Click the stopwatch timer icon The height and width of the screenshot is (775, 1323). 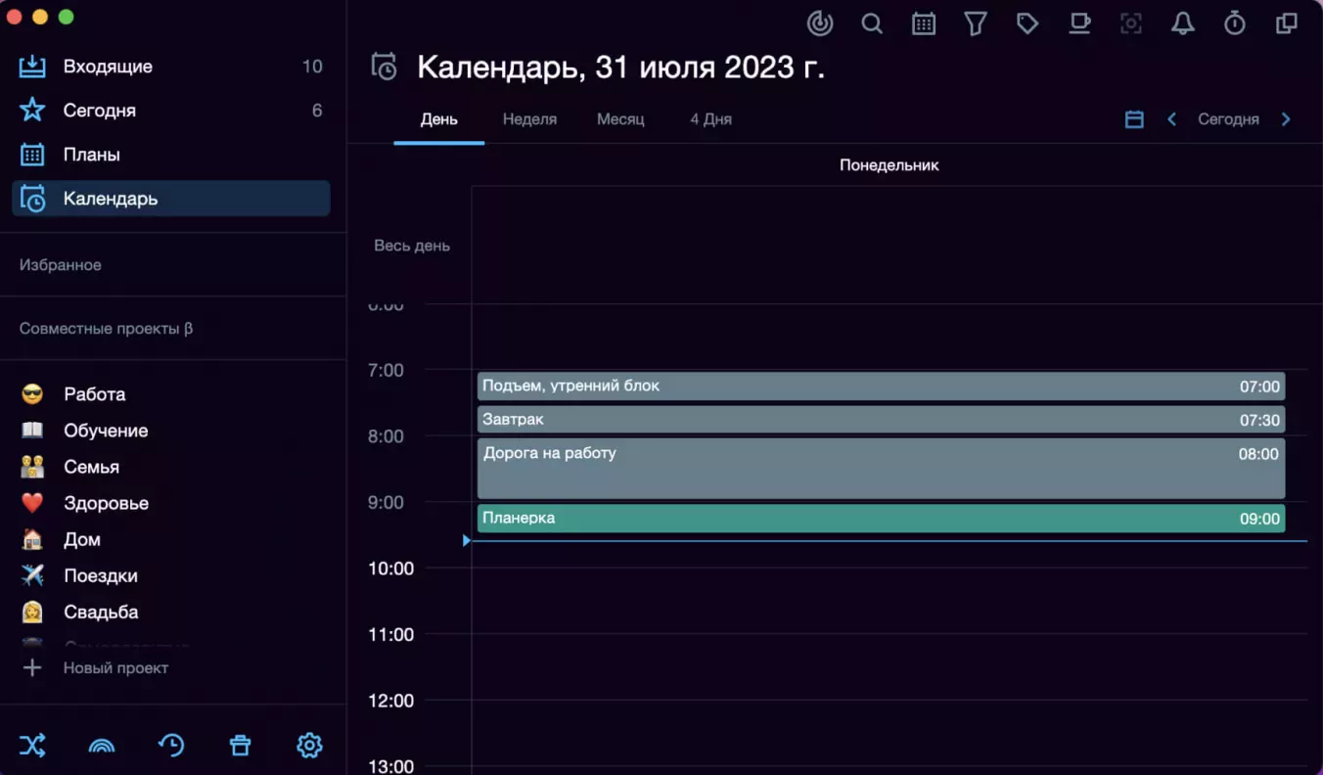pos(1235,23)
